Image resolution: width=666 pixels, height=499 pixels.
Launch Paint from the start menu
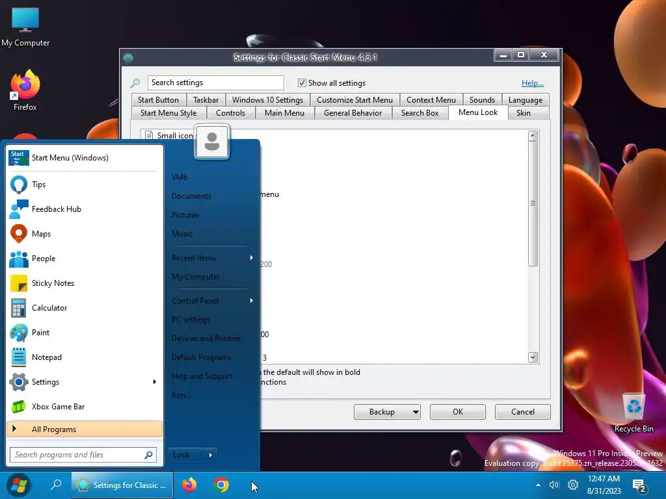(19, 333)
